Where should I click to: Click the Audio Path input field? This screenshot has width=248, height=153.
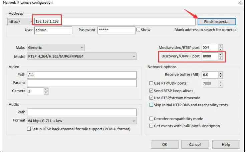click(82, 112)
